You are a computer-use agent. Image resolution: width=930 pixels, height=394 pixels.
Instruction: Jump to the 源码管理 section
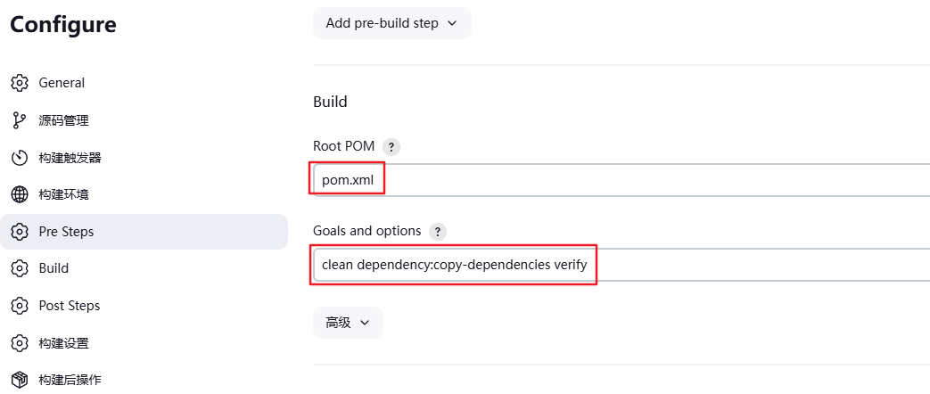[x=63, y=120]
